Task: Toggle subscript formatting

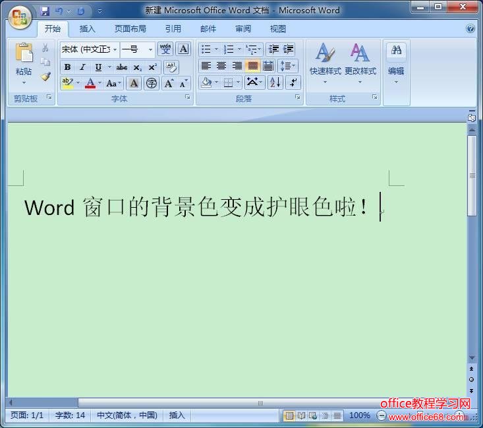Action: pos(137,67)
